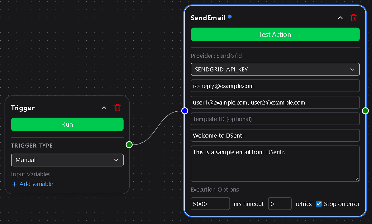Image resolution: width=372 pixels, height=224 pixels.
Task: Add variable to Trigger inputs
Action: point(32,184)
